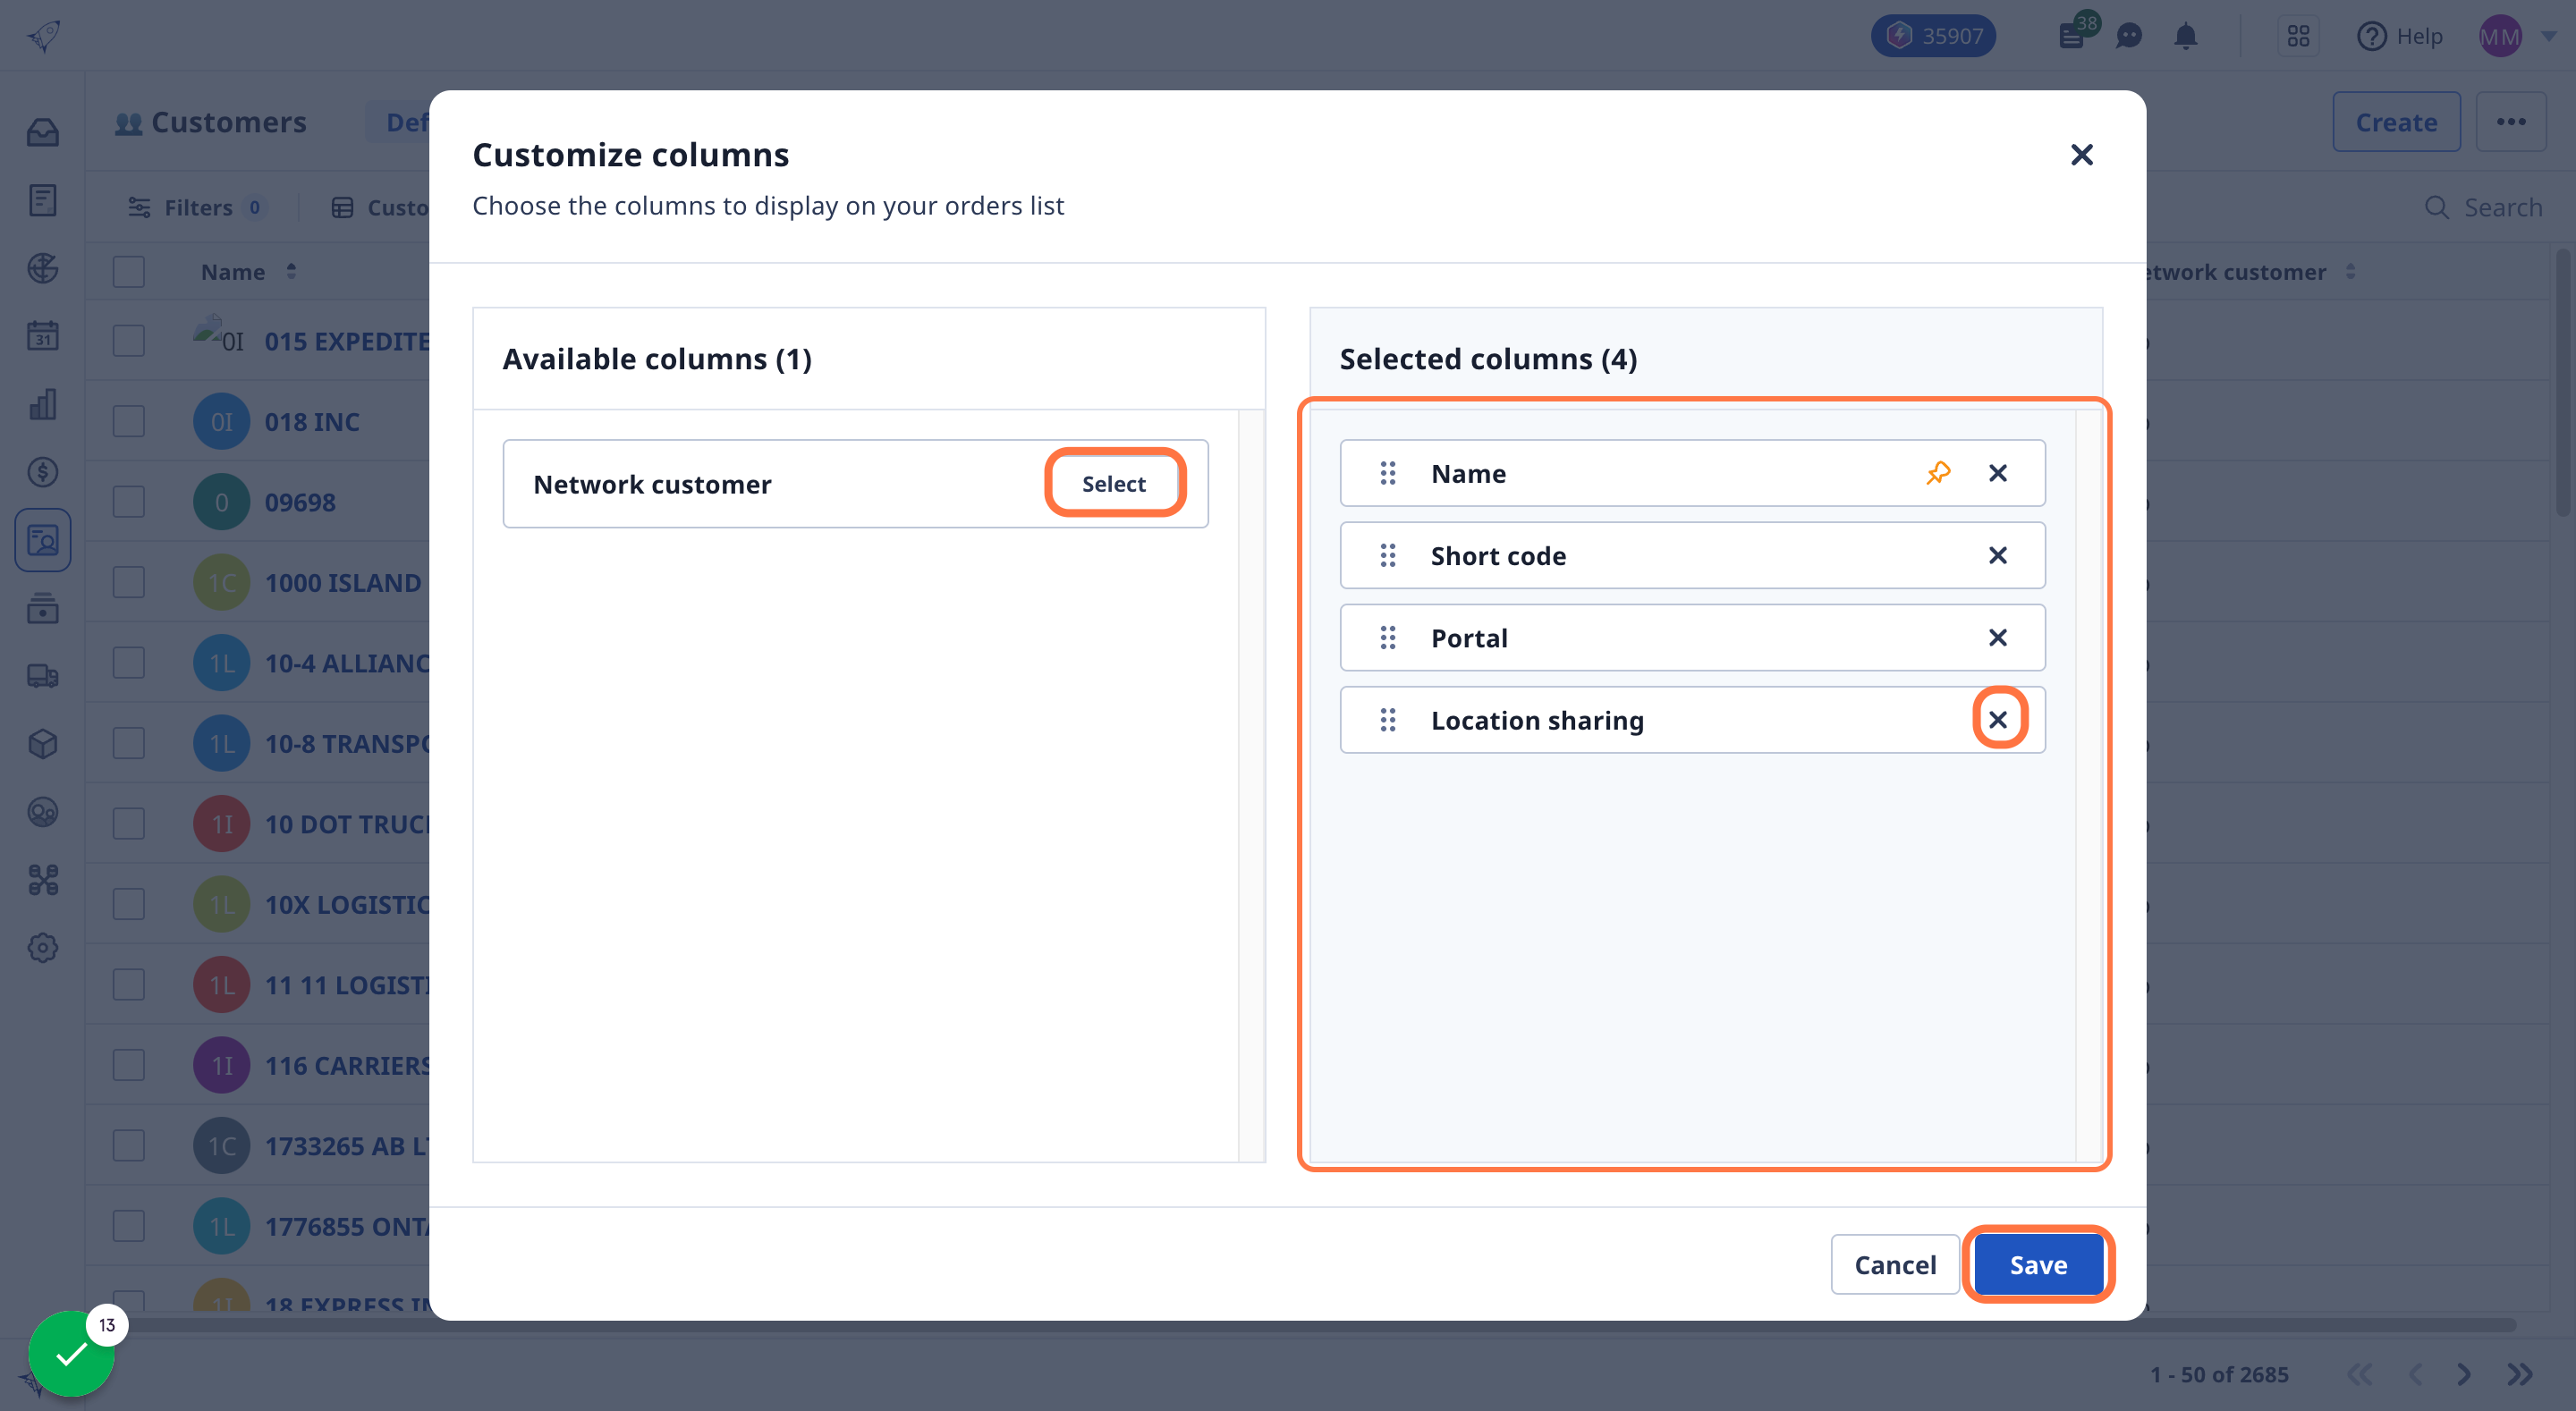Click the Name column drag handle

tap(1387, 473)
